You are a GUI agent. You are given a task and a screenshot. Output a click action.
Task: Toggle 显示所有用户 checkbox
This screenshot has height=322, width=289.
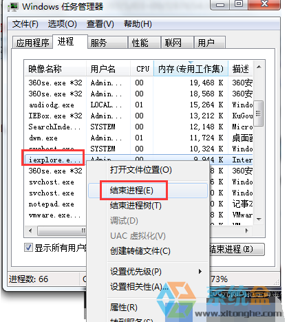point(28,248)
